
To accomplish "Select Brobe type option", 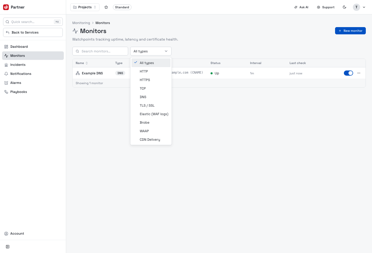I will [x=151, y=122].
